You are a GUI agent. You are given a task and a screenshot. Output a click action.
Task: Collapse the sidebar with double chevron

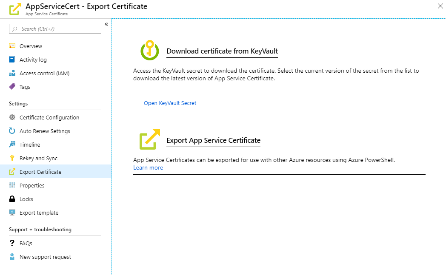coord(106,24)
